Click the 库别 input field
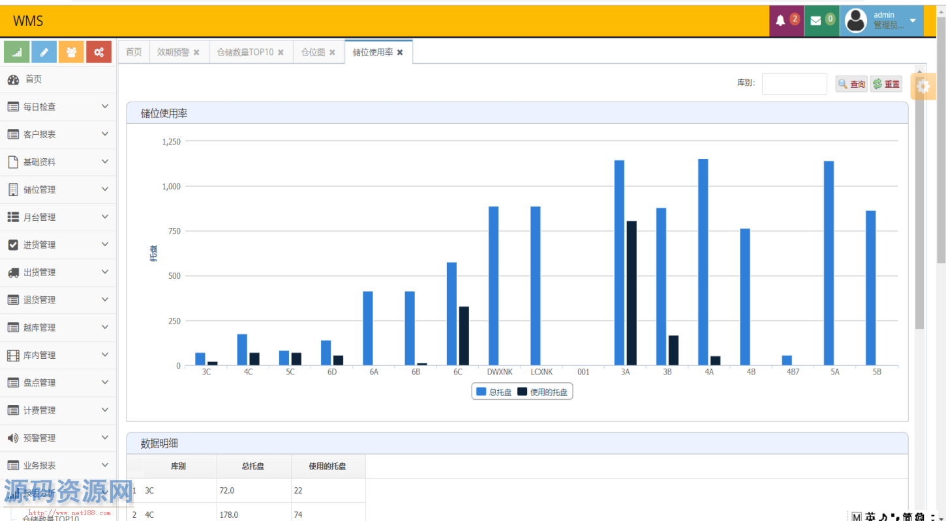Screen dimensions: 946x521 pyautogui.click(x=795, y=84)
